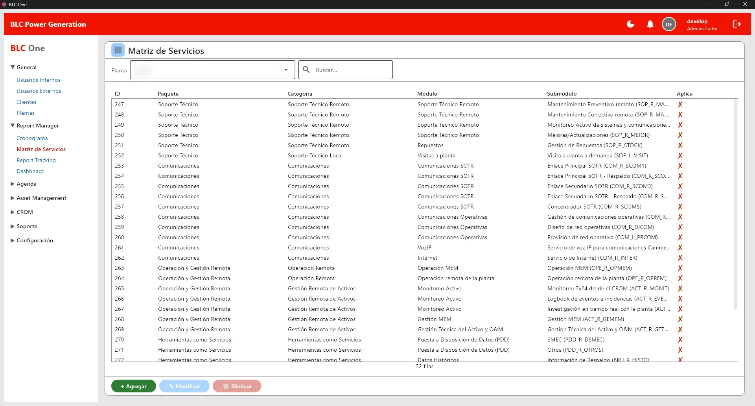The image size is (755, 406).
Task: Click the red X for row 263
Action: tap(680, 268)
